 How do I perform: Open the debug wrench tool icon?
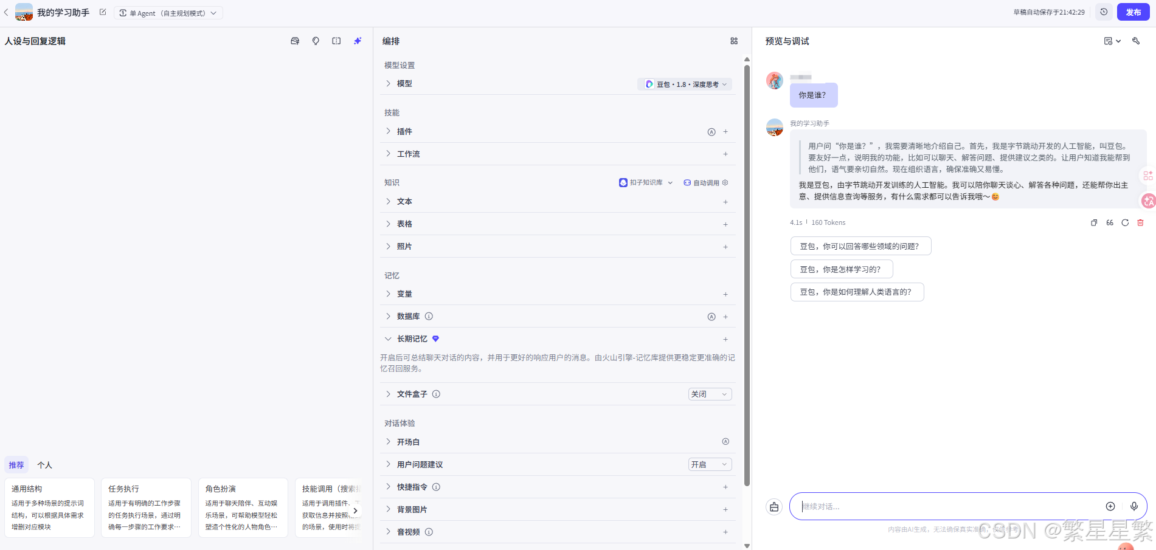tap(1136, 41)
